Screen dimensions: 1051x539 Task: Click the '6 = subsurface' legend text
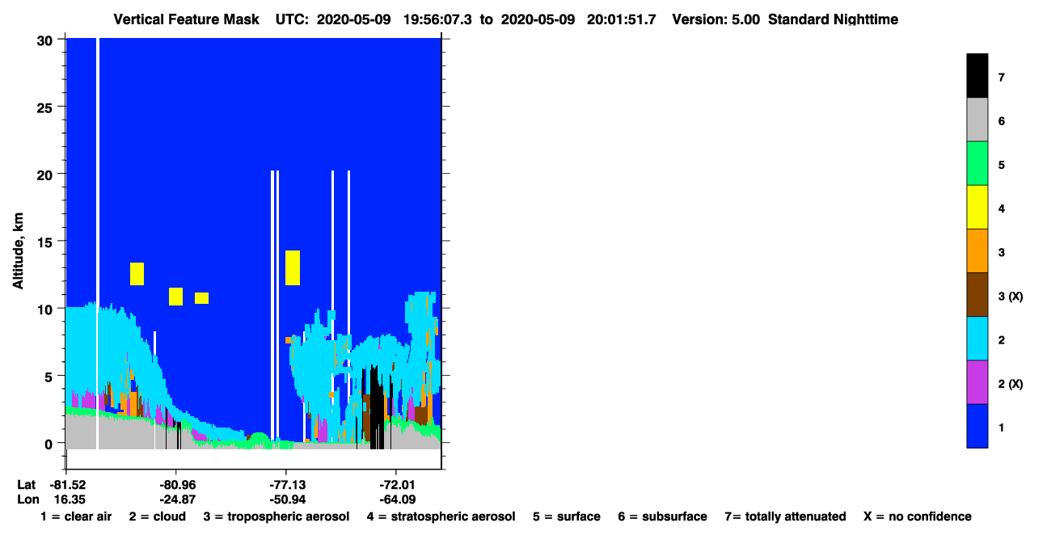click(662, 517)
